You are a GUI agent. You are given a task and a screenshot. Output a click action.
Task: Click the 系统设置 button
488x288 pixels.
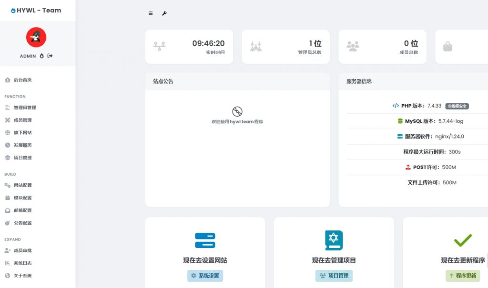click(205, 276)
